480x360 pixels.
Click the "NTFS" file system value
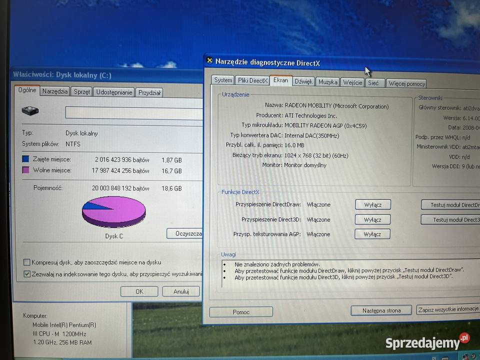pyautogui.click(x=73, y=144)
